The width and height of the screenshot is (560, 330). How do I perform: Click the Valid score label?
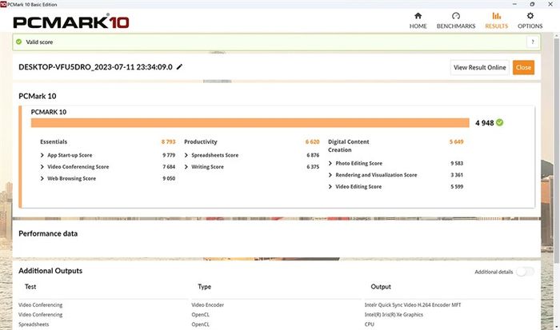[39, 42]
